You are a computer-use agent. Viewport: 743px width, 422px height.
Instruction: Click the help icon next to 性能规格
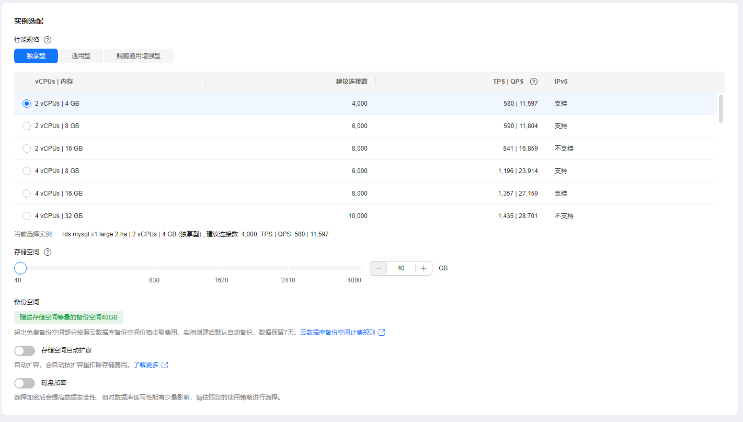point(48,40)
